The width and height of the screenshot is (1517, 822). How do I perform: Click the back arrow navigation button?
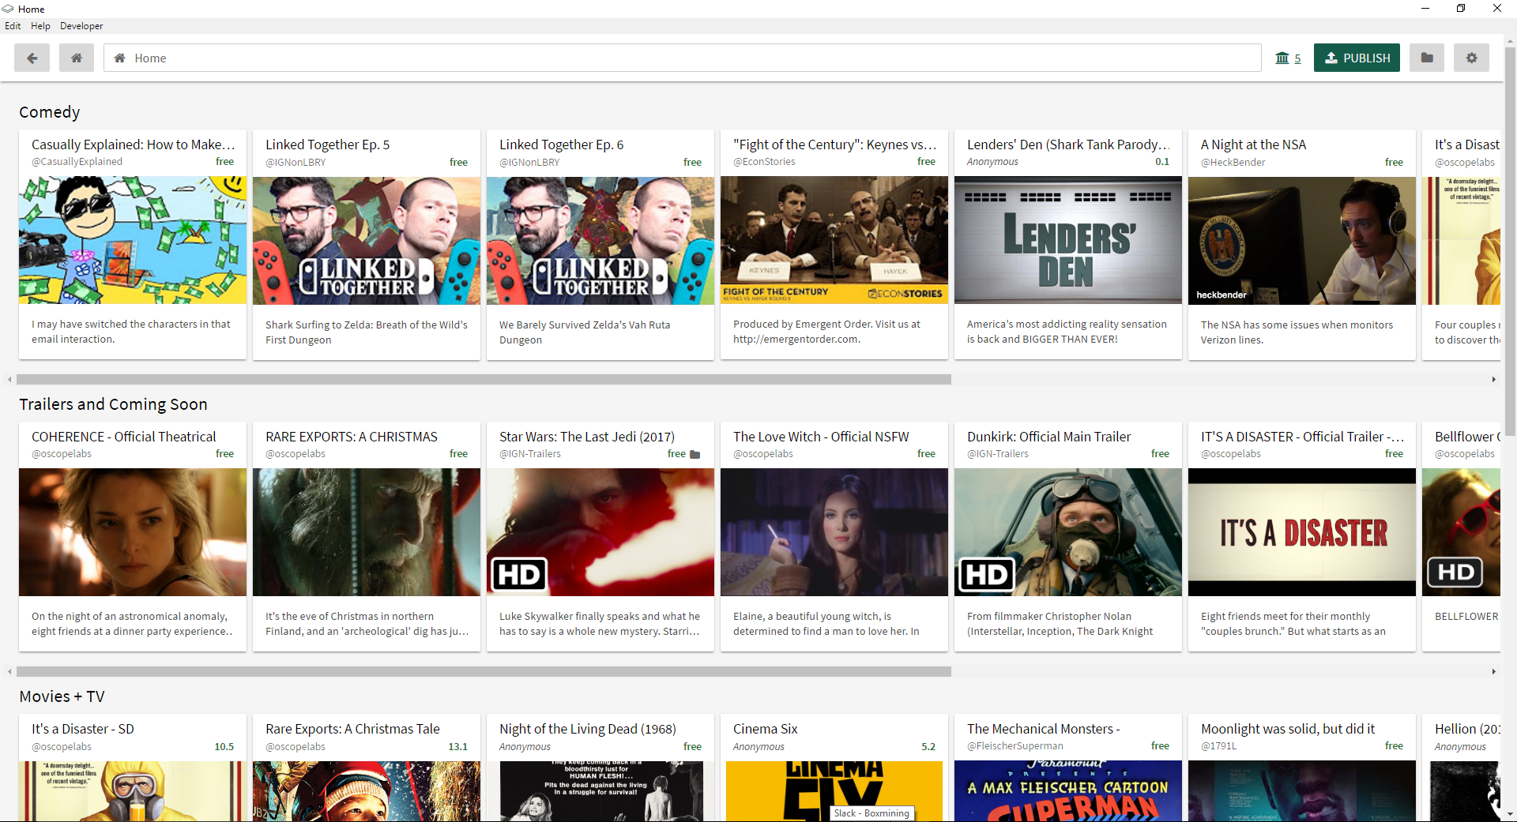point(32,58)
